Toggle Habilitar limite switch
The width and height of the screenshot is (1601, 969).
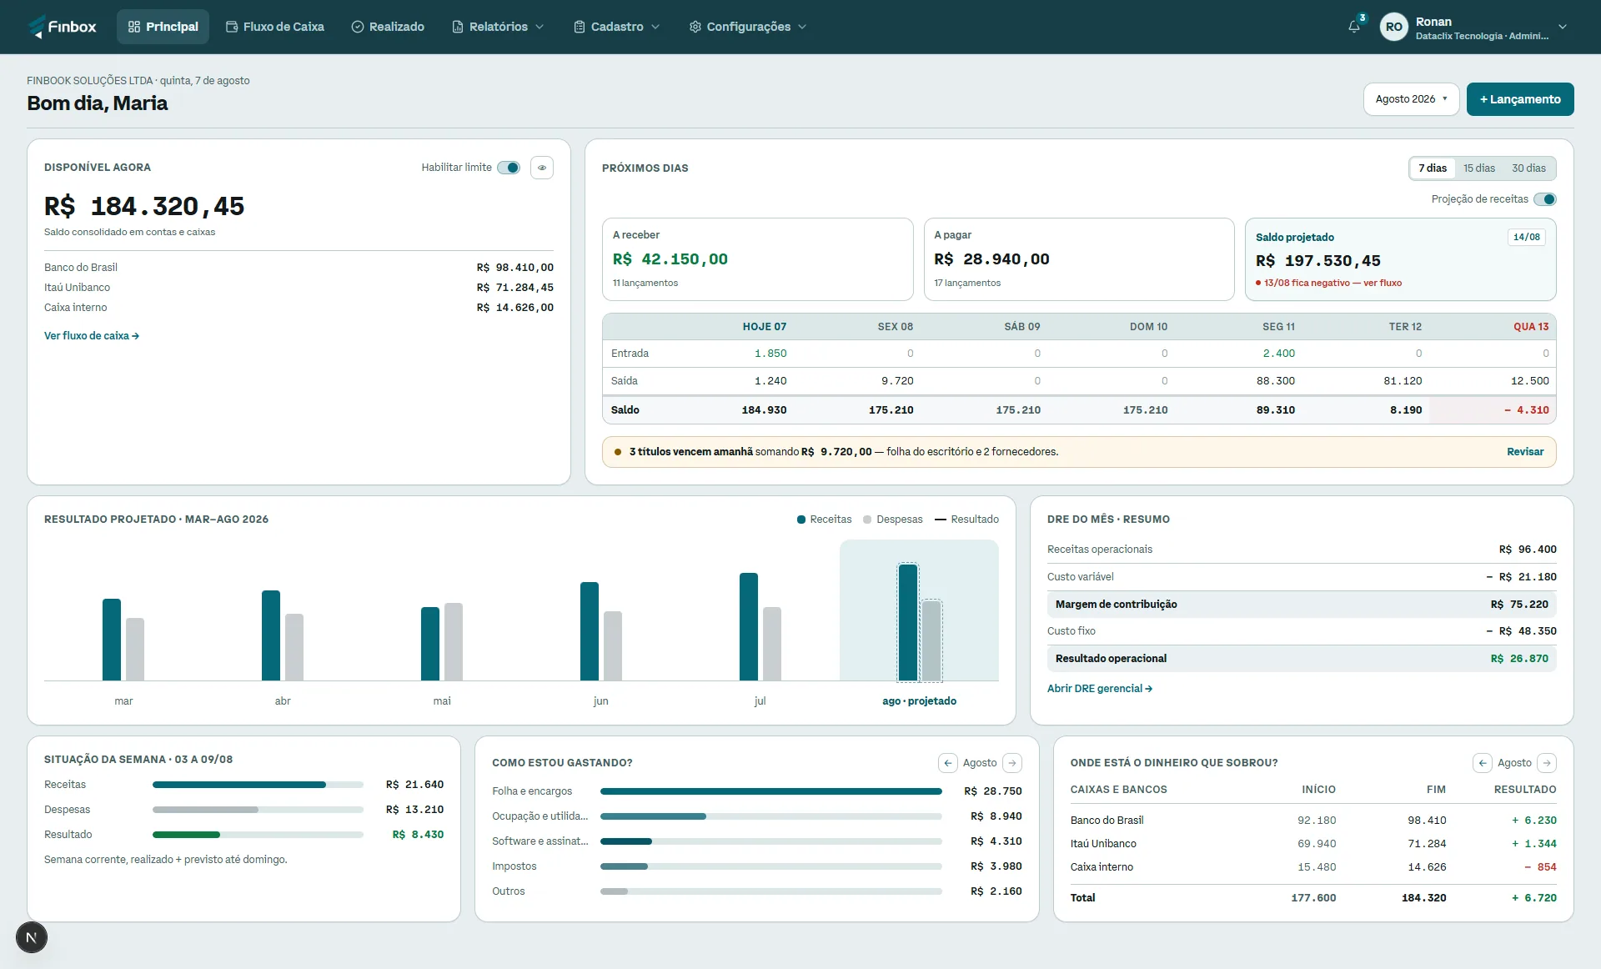click(x=509, y=168)
